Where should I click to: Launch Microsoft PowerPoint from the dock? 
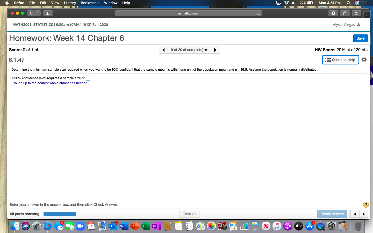[135, 226]
